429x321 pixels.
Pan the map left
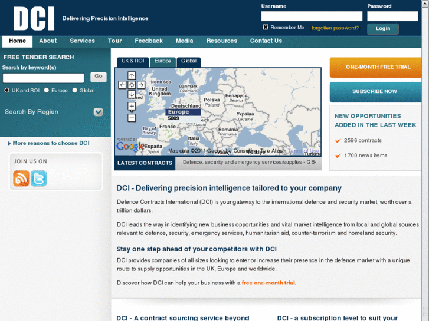[x=122, y=85]
